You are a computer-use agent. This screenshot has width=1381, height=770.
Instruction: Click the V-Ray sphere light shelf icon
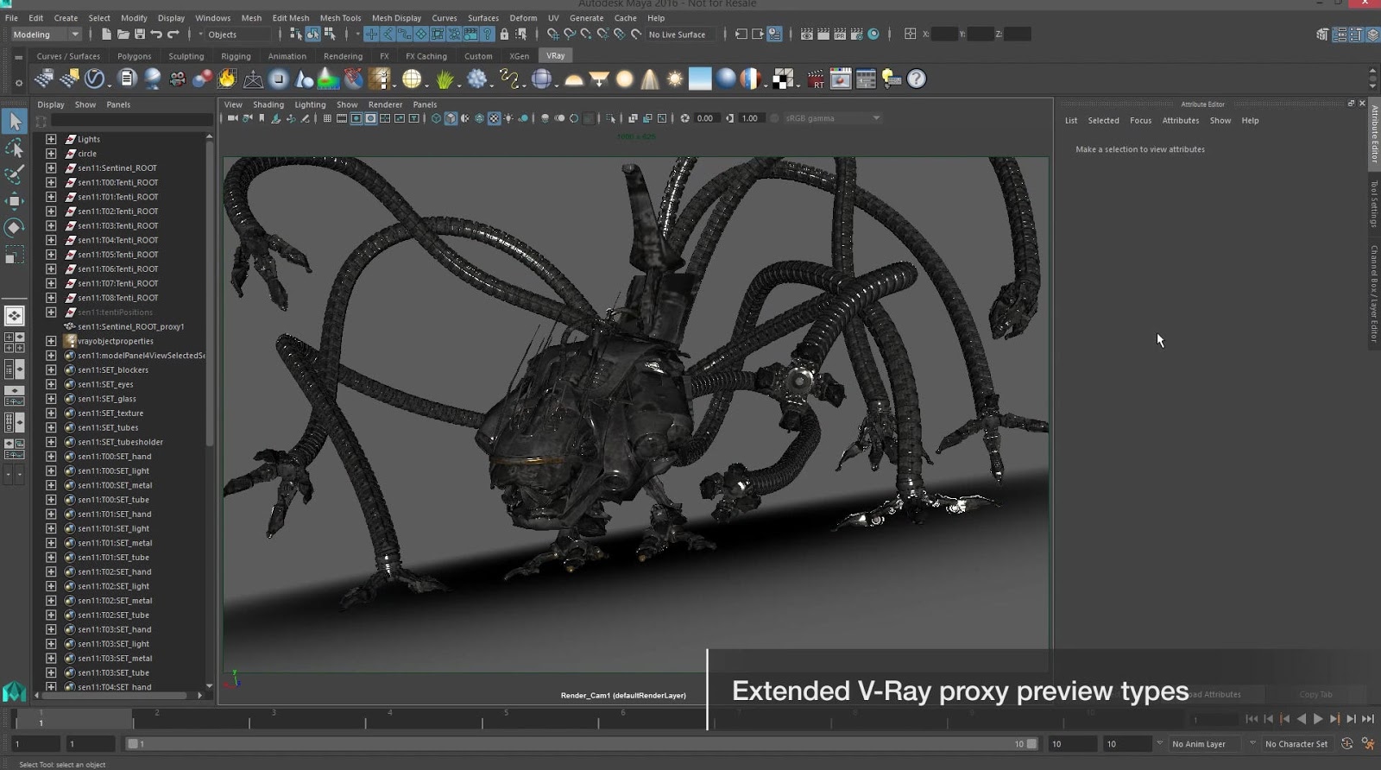tap(624, 79)
